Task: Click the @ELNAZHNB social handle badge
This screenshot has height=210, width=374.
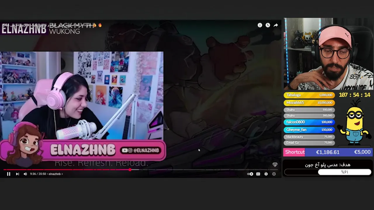Action: coord(141,150)
